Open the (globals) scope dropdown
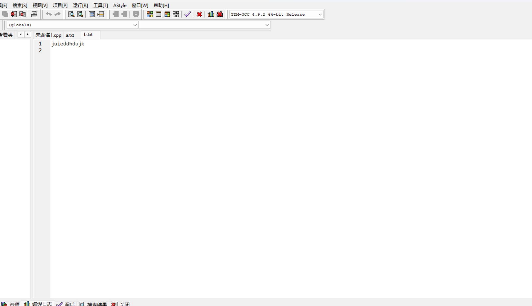 [135, 25]
